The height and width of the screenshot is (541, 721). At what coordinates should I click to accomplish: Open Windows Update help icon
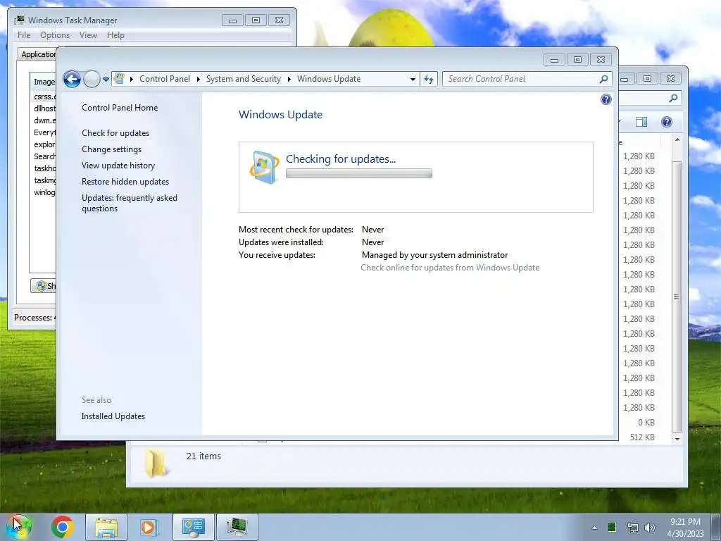click(x=606, y=99)
